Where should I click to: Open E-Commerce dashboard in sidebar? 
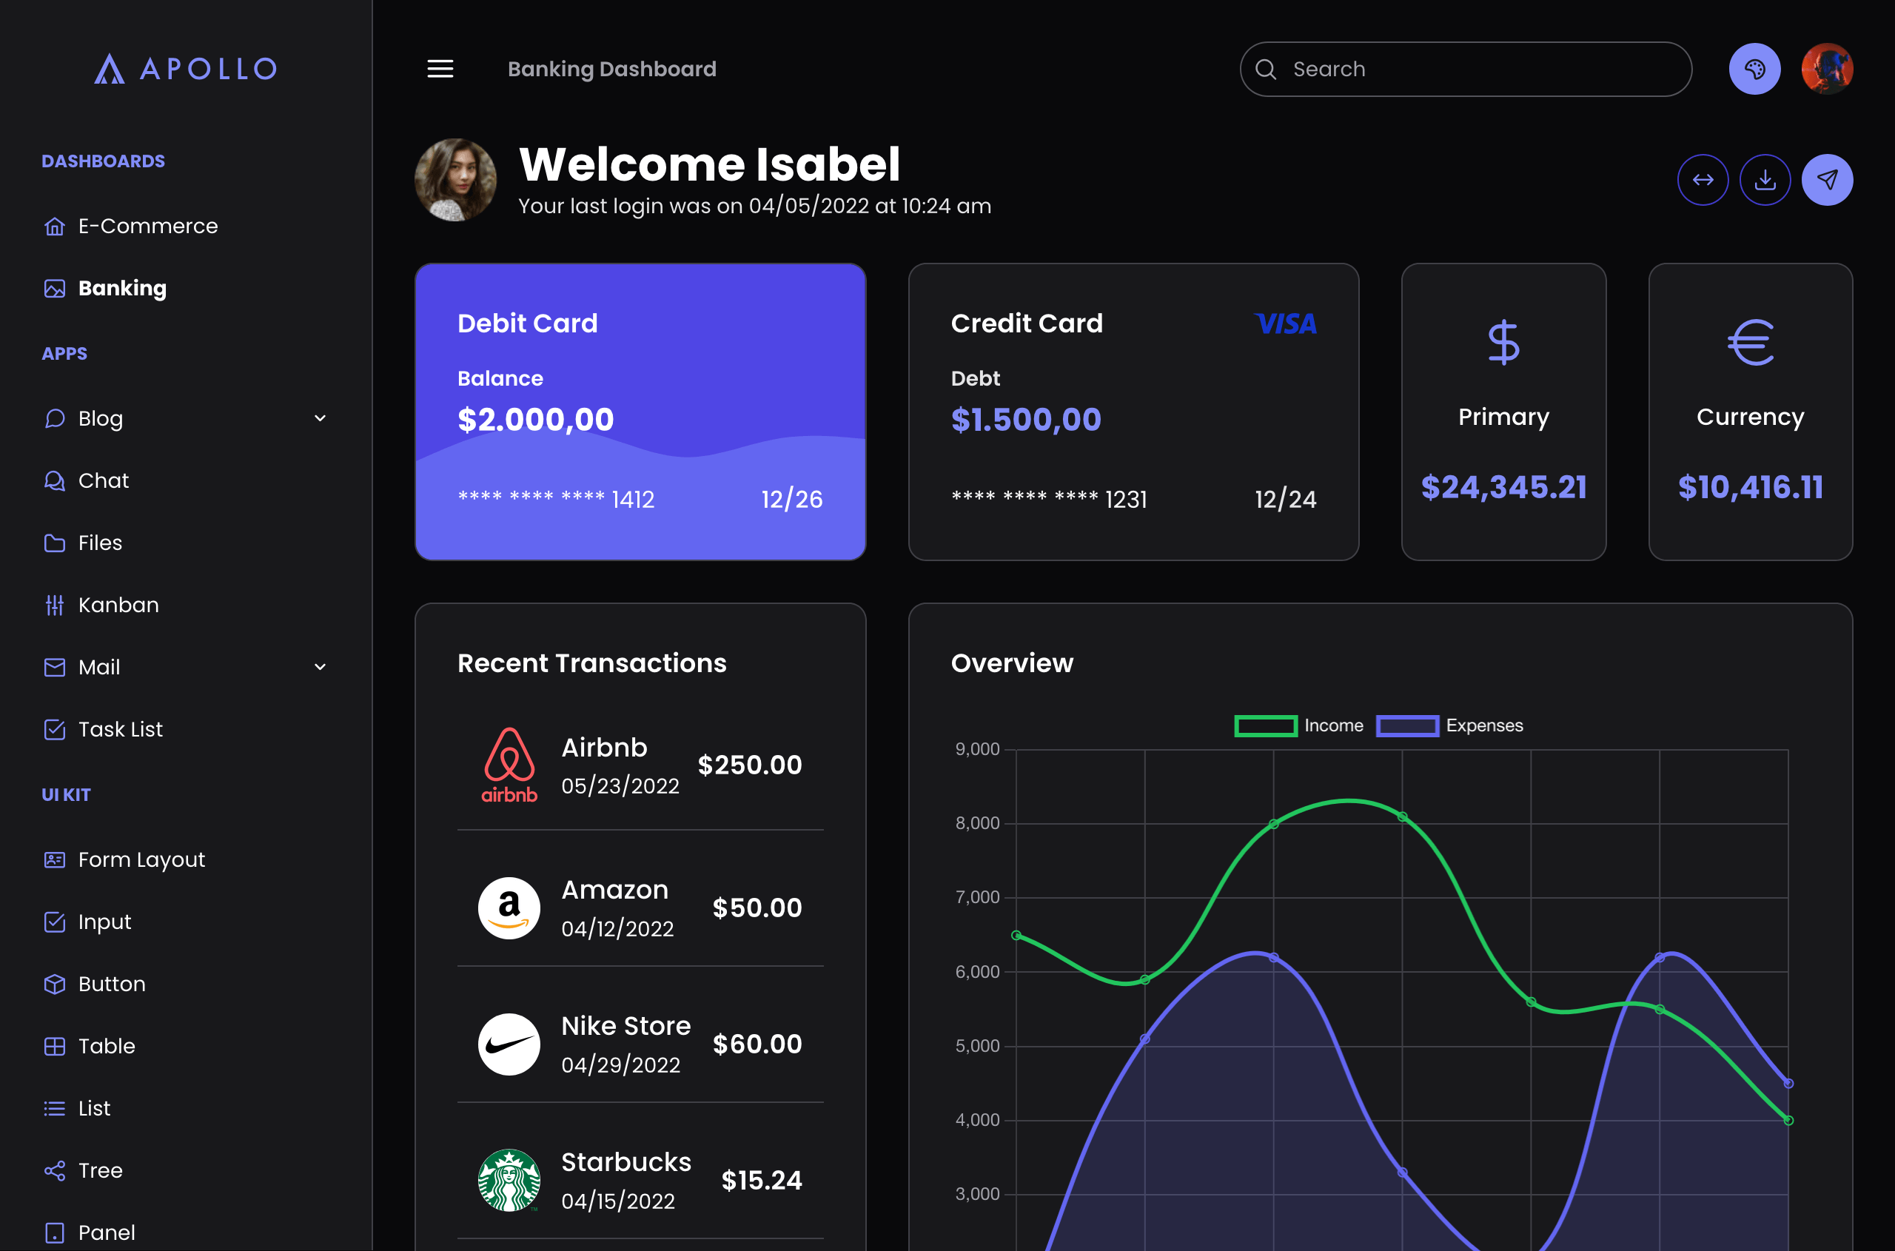(185, 226)
